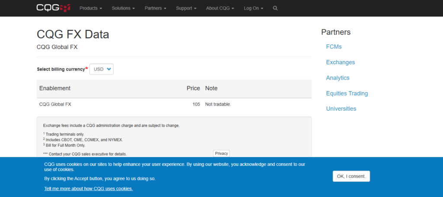Click the CQG logo in the header
The image size is (443, 197).
53,8
